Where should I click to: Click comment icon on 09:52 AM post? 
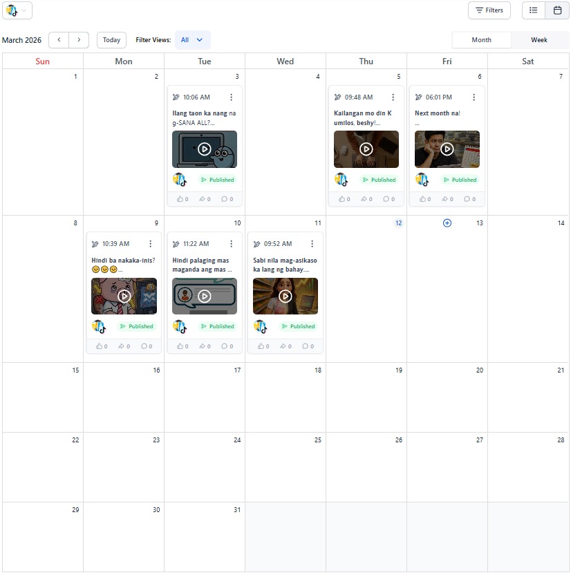(306, 346)
